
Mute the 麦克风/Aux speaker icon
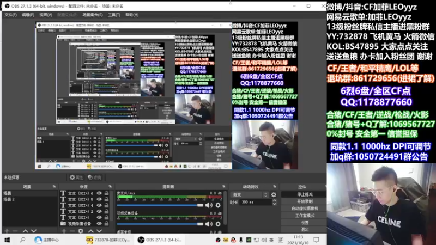click(209, 205)
